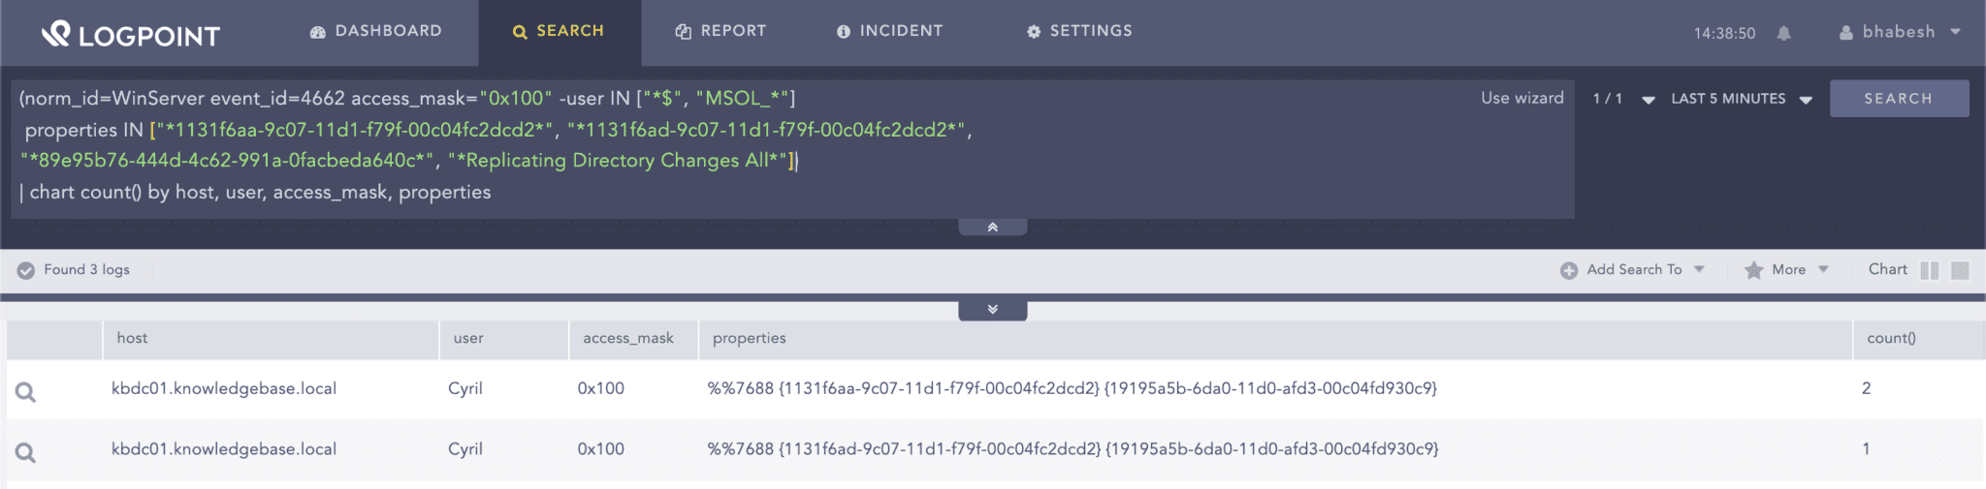This screenshot has width=1986, height=489.
Task: Expand the results panel with down chevron
Action: (x=992, y=310)
